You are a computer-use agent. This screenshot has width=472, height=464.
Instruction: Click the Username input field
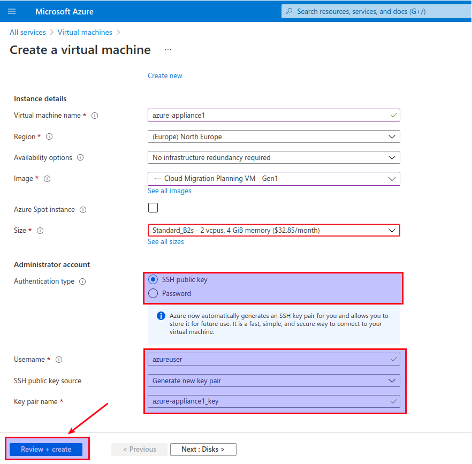click(x=273, y=359)
